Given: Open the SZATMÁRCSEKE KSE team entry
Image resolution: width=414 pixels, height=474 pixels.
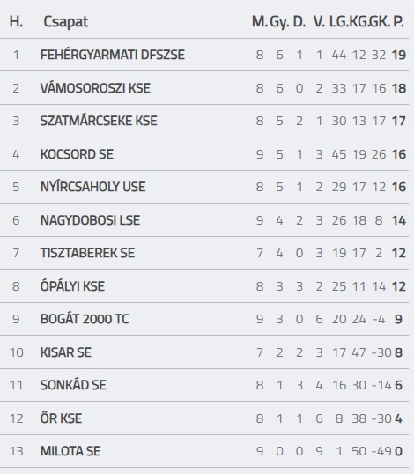Looking at the screenshot, I should 99,121.
